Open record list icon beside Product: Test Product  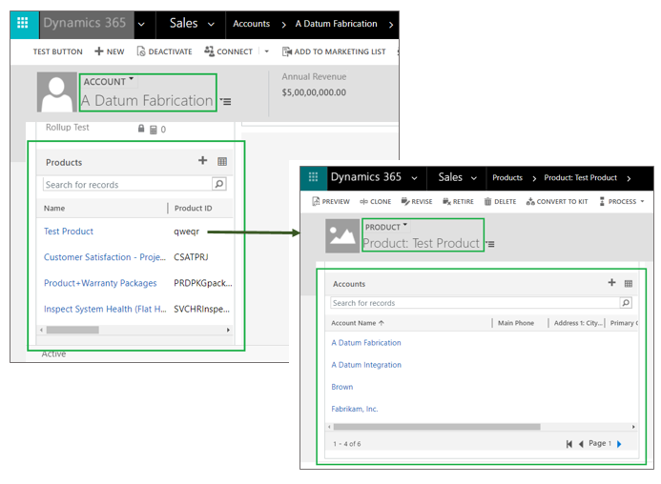click(x=490, y=244)
